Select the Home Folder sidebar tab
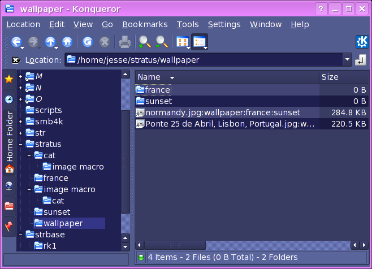Screen dimensions: 372x269 [x=9, y=142]
